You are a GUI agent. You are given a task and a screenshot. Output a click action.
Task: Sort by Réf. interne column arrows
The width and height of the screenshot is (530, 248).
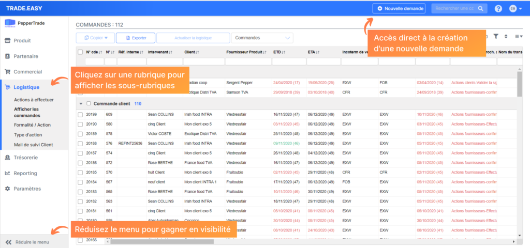pyautogui.click(x=141, y=52)
